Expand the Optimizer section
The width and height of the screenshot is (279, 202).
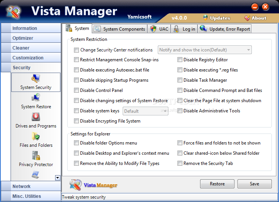click(x=31, y=38)
